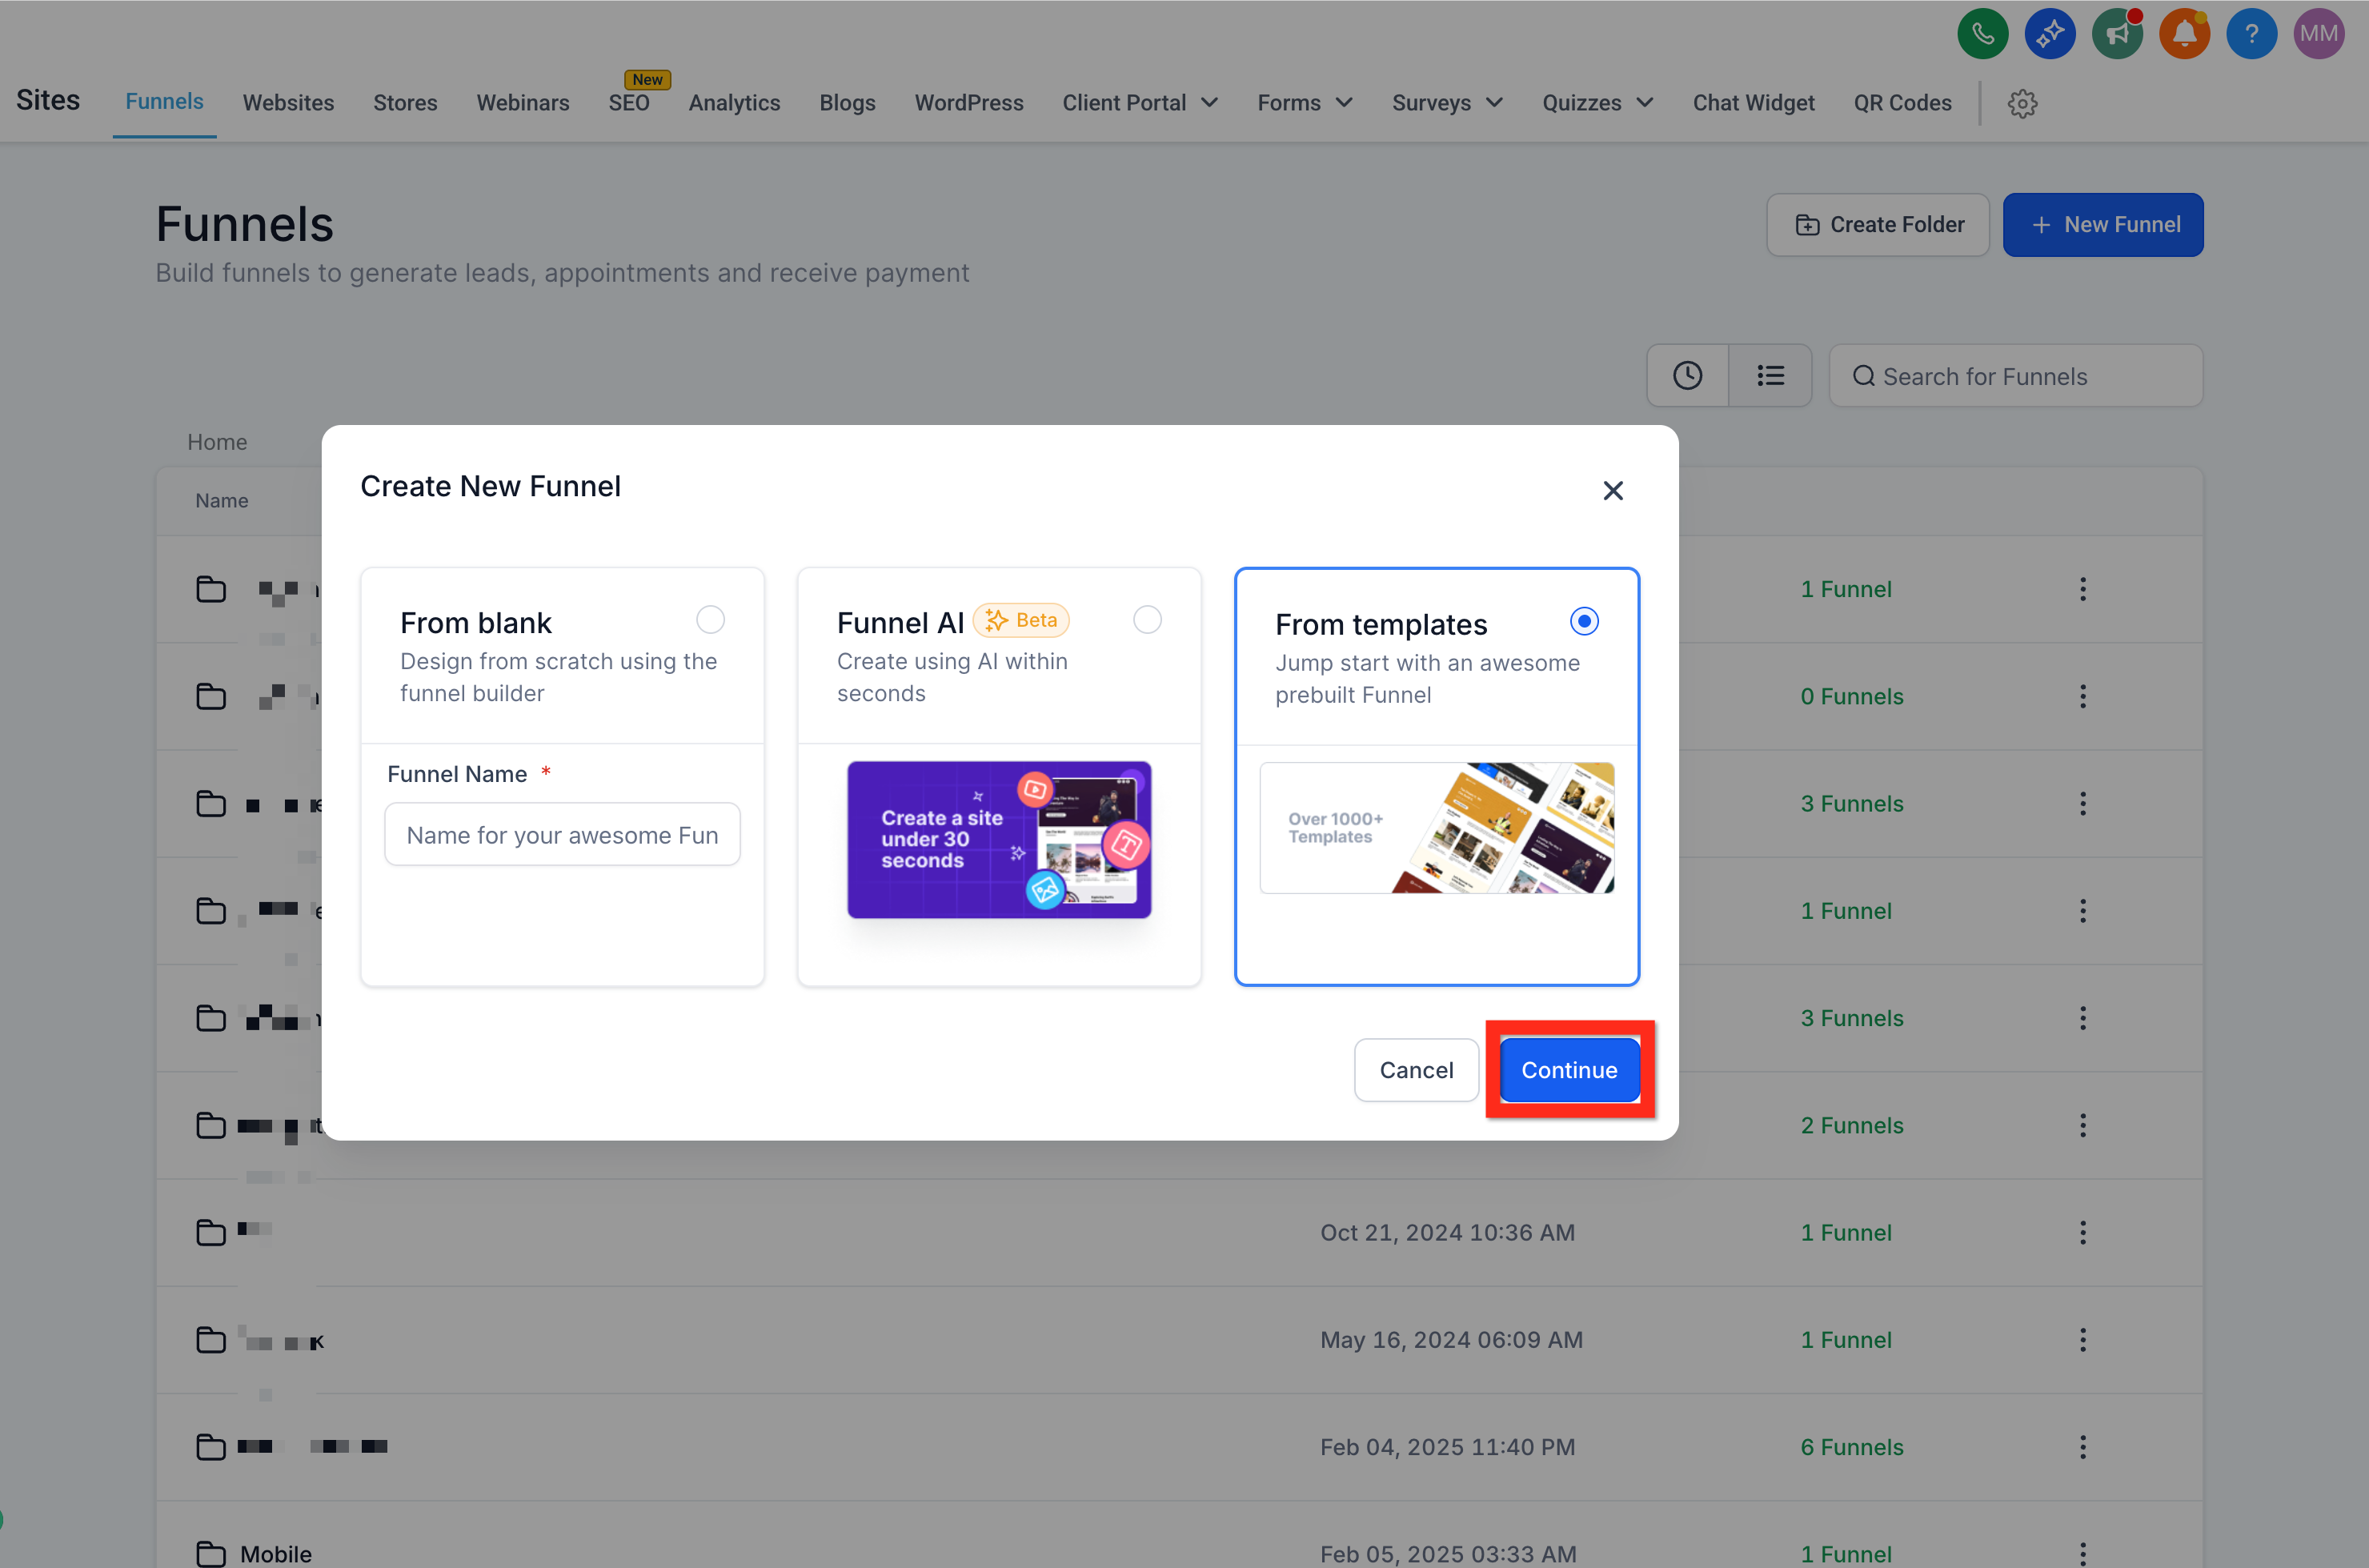Click the Over 1000+ Templates thumbnail

pyautogui.click(x=1436, y=828)
